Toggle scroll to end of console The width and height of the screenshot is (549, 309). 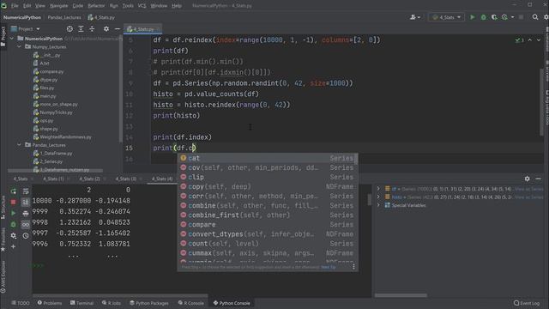click(x=26, y=203)
